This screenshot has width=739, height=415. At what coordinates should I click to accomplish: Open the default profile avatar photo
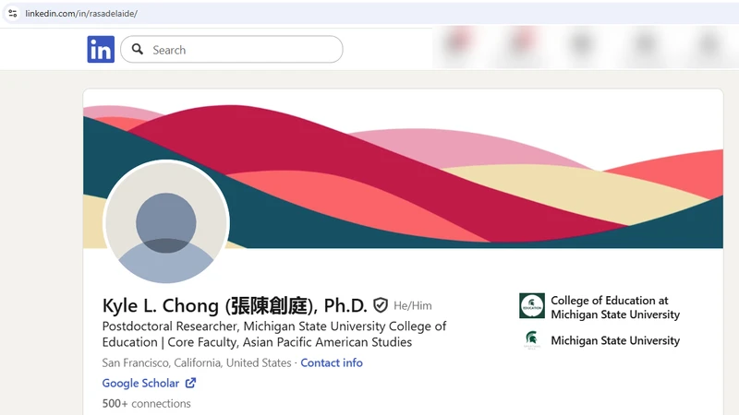click(166, 223)
